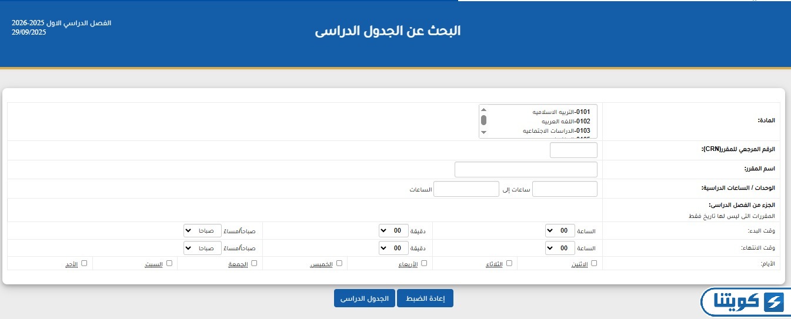Open the end time minute dropdown
Screen dimensions: 791x319
point(393,248)
